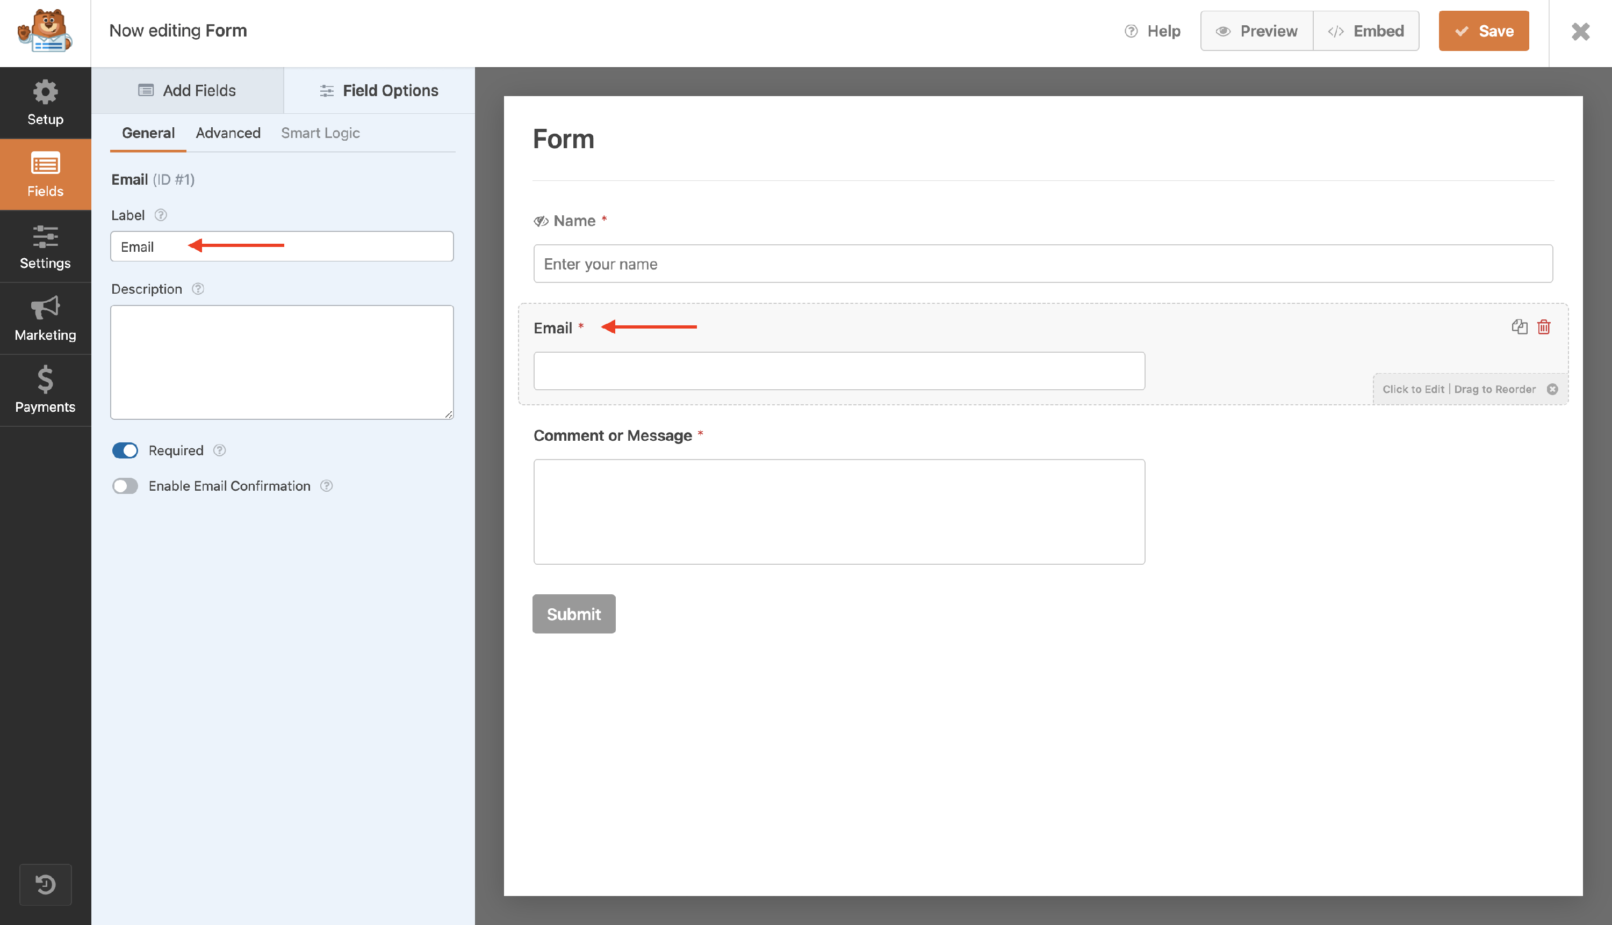Delete the Email field with trash icon
This screenshot has width=1612, height=925.
[1544, 326]
